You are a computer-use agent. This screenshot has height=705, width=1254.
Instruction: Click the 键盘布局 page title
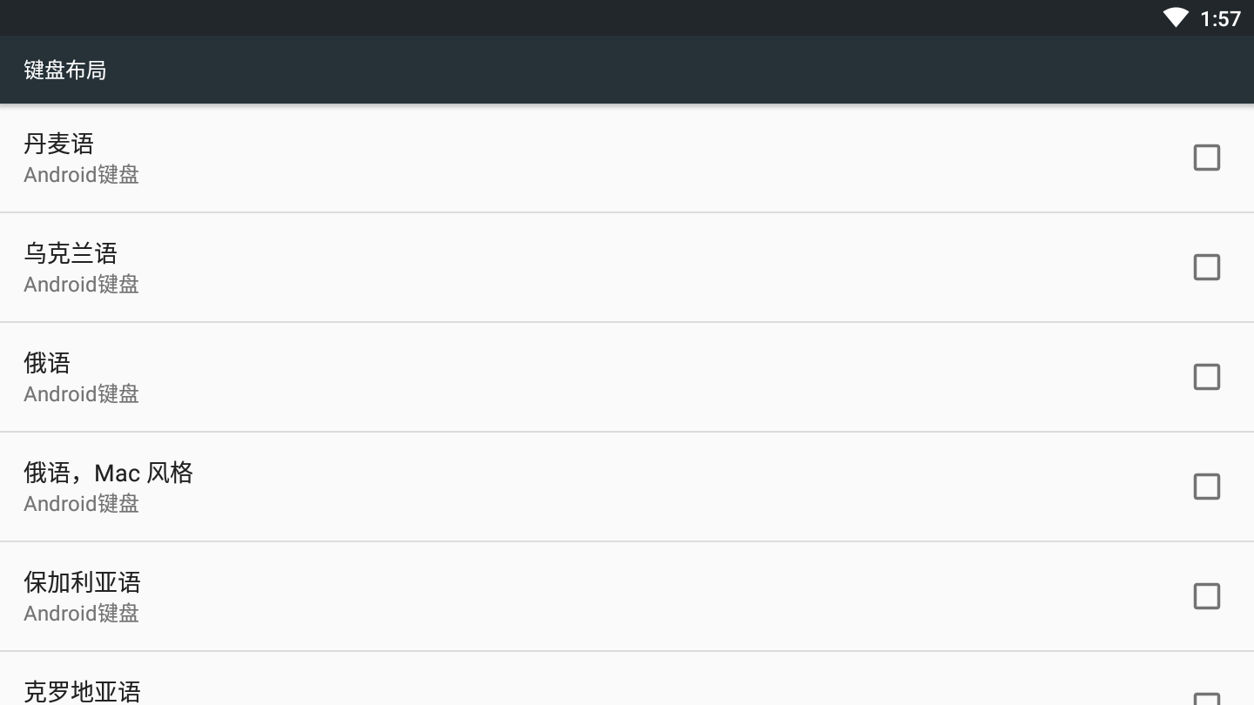click(x=65, y=70)
